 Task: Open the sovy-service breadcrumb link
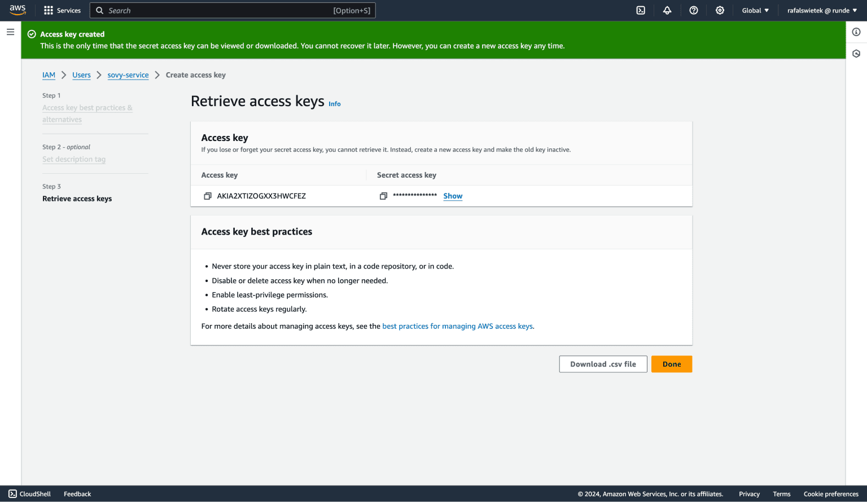[x=128, y=75]
